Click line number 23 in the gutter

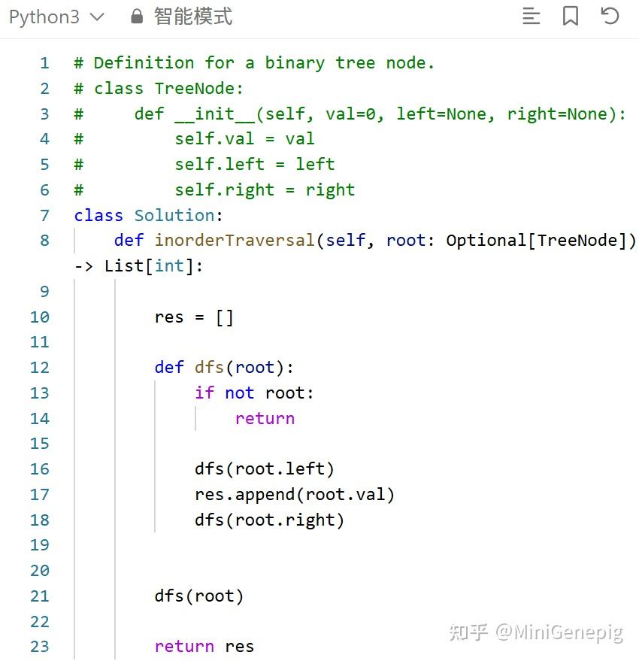point(39,646)
